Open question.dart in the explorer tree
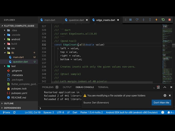Image resolution: width=175 pixels, height=131 pixels. point(20,62)
